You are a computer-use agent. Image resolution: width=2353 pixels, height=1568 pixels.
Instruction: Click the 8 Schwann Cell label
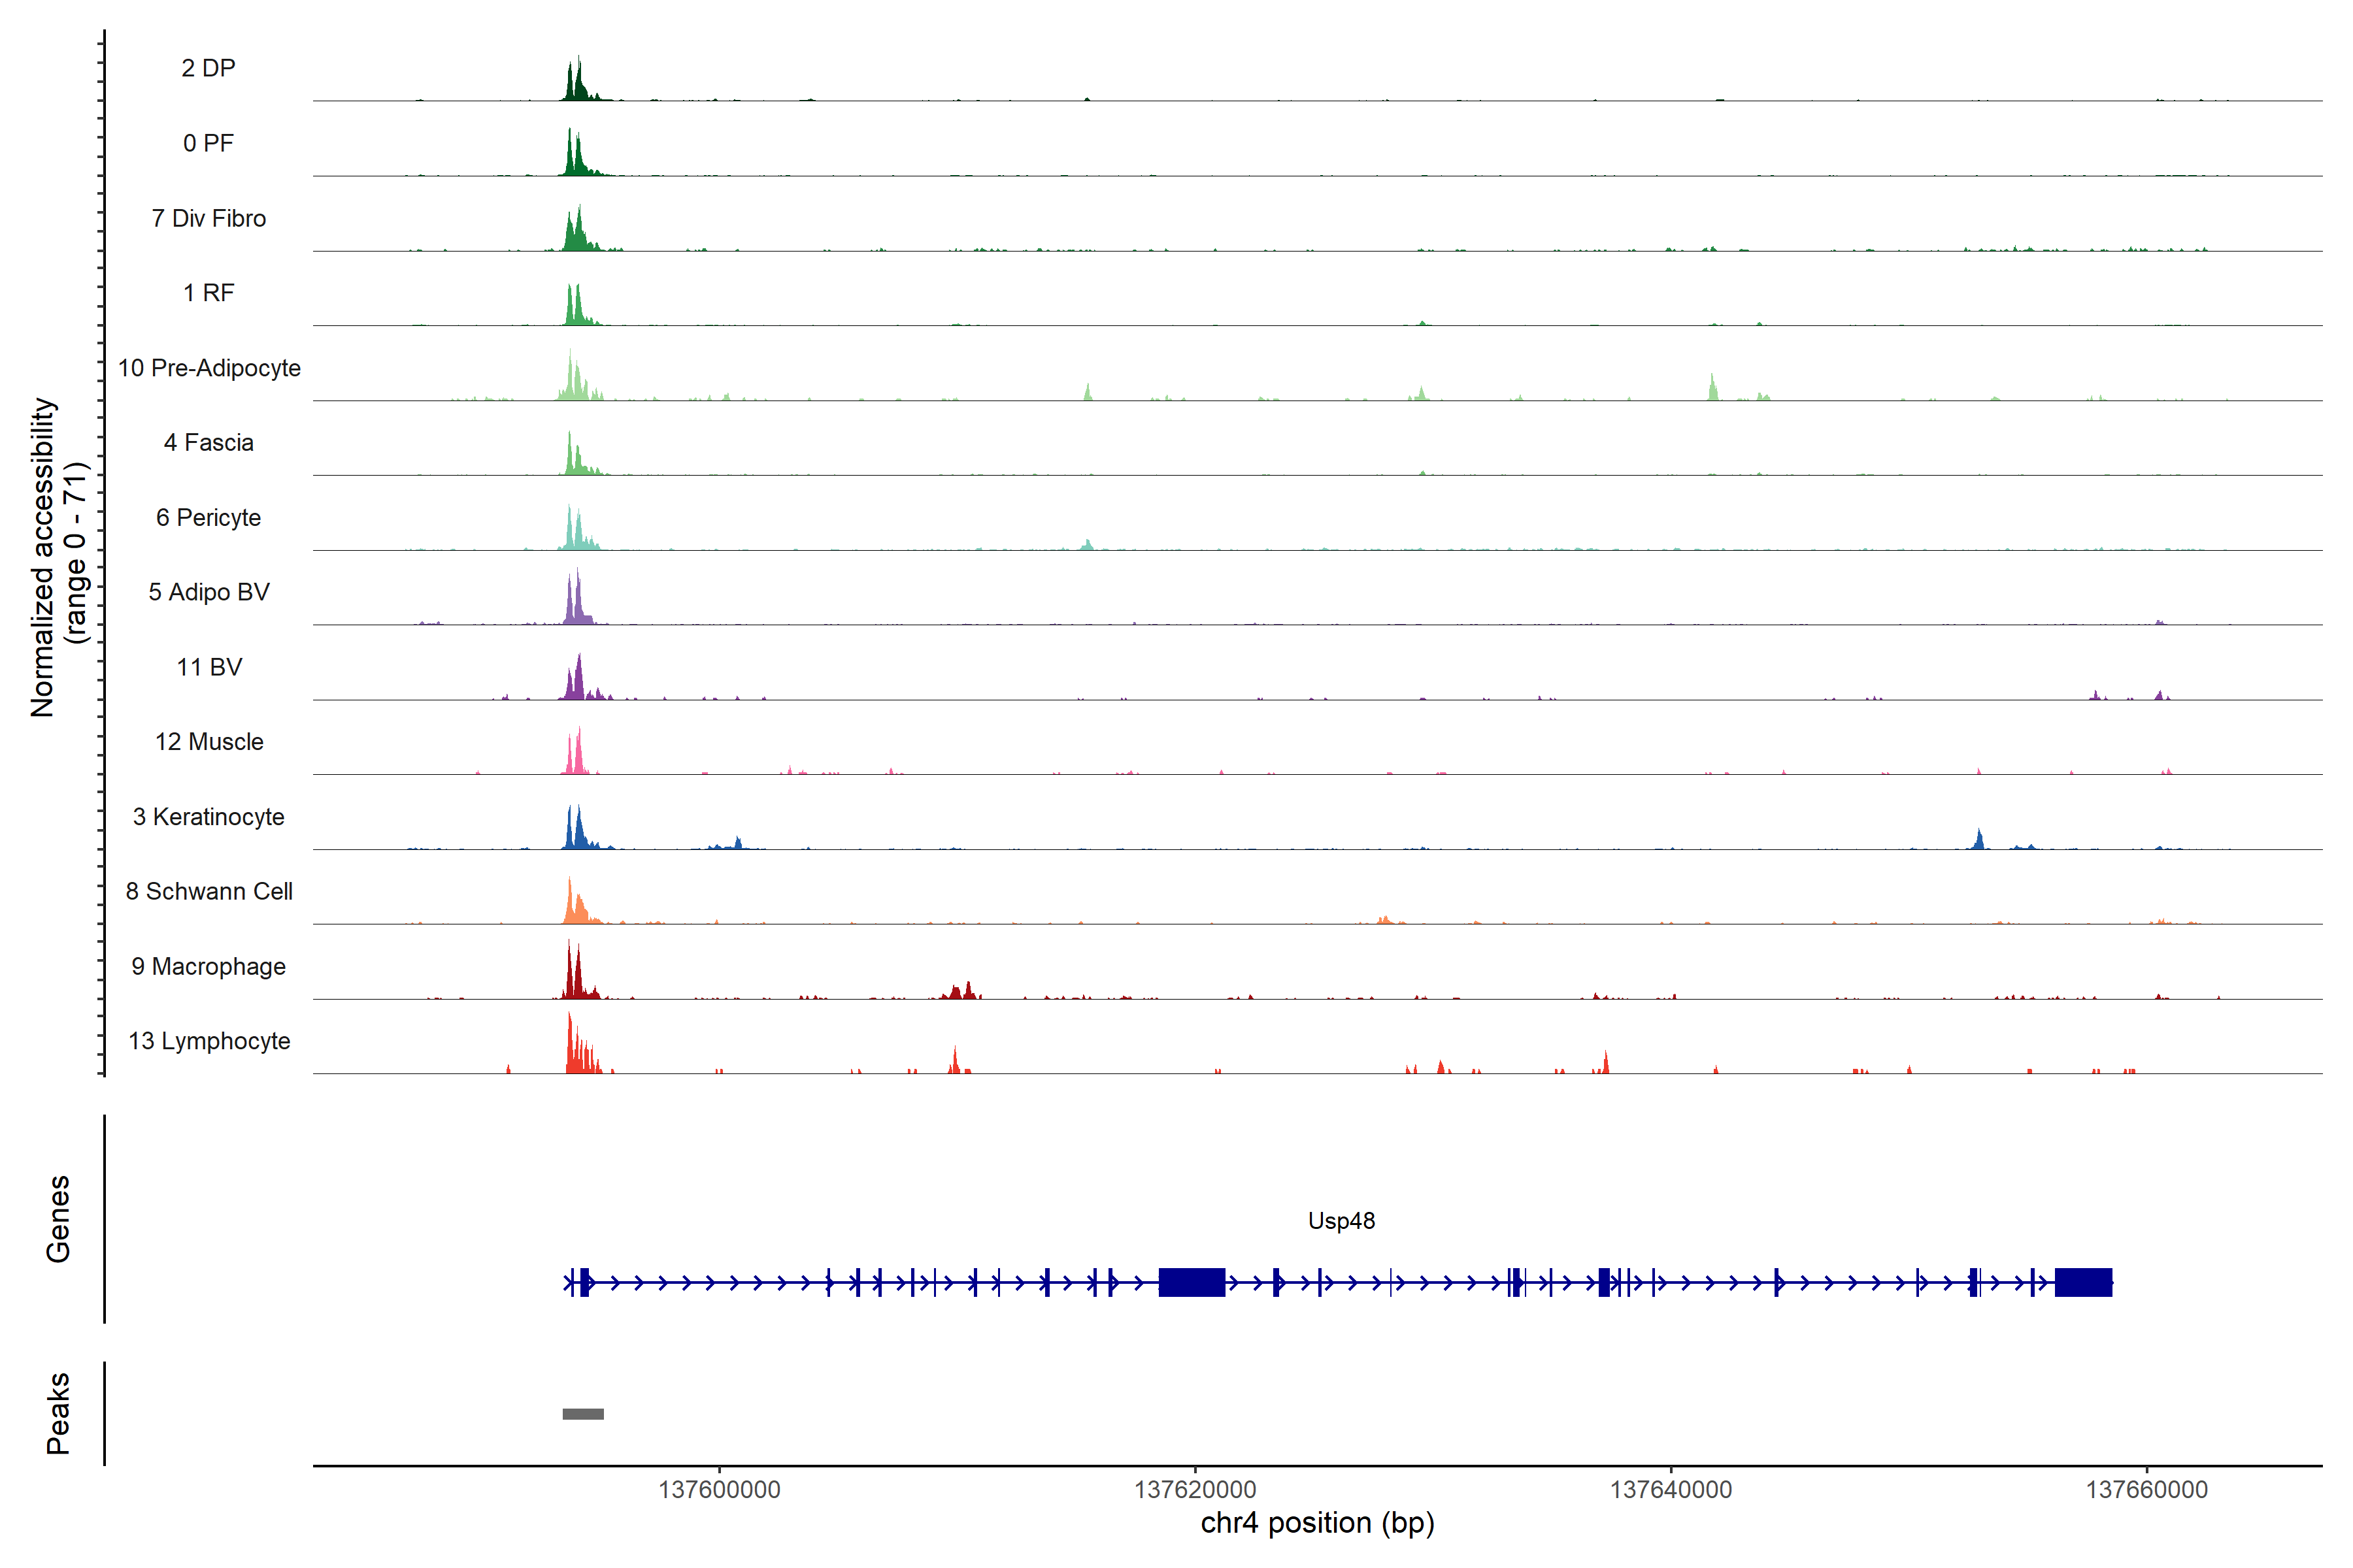[x=208, y=891]
